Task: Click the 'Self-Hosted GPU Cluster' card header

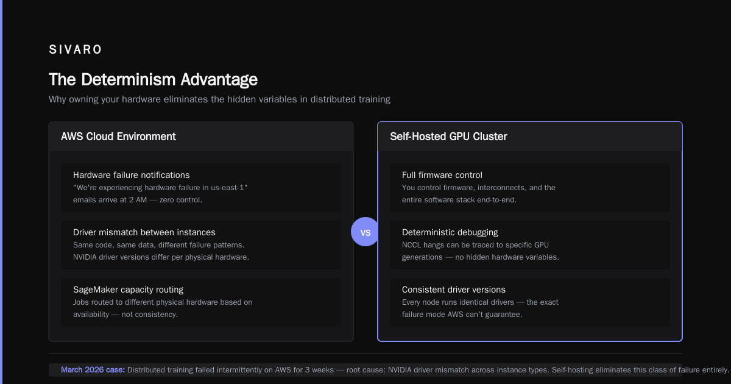Action: coord(530,137)
